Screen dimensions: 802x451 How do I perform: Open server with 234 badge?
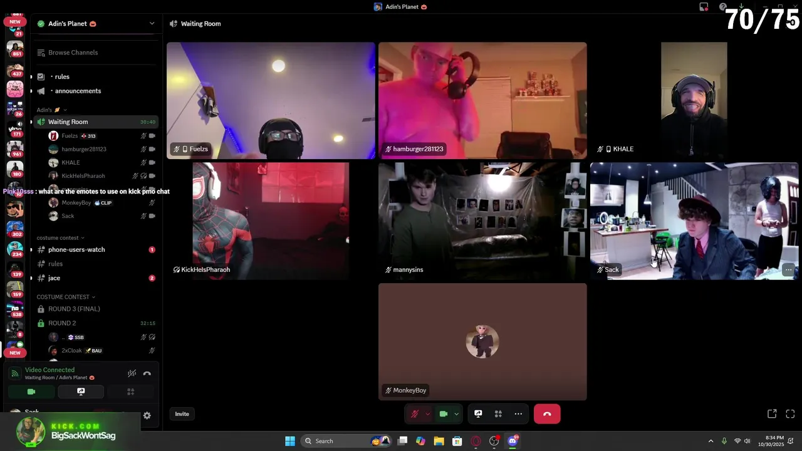pos(15,249)
